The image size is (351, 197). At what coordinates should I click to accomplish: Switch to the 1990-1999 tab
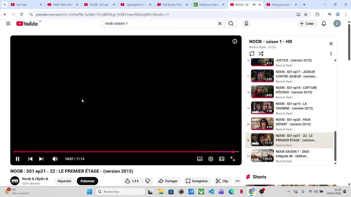pyautogui.click(x=63, y=5)
